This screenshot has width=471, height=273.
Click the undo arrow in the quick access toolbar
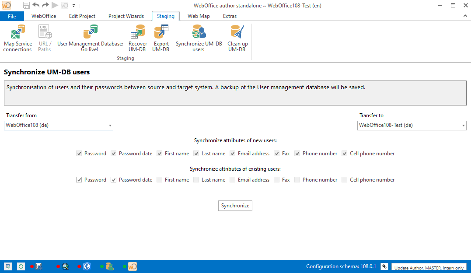tap(35, 5)
